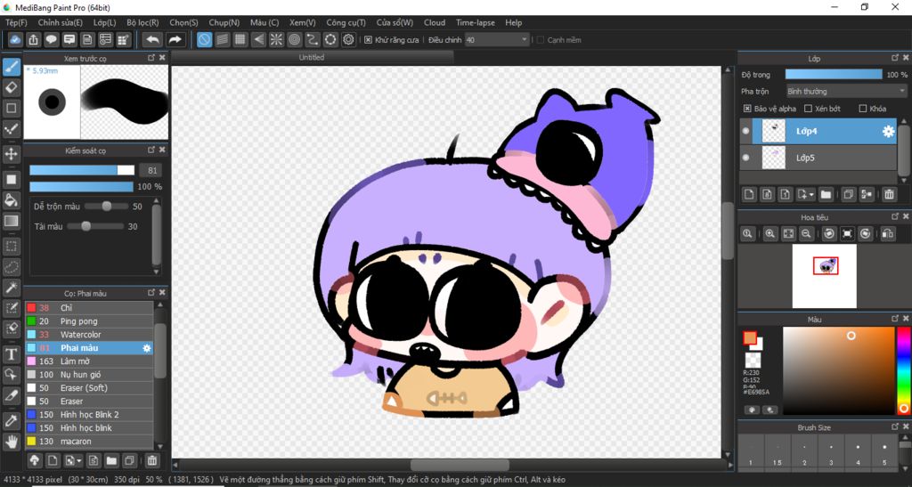Select the Text tool

[11, 354]
